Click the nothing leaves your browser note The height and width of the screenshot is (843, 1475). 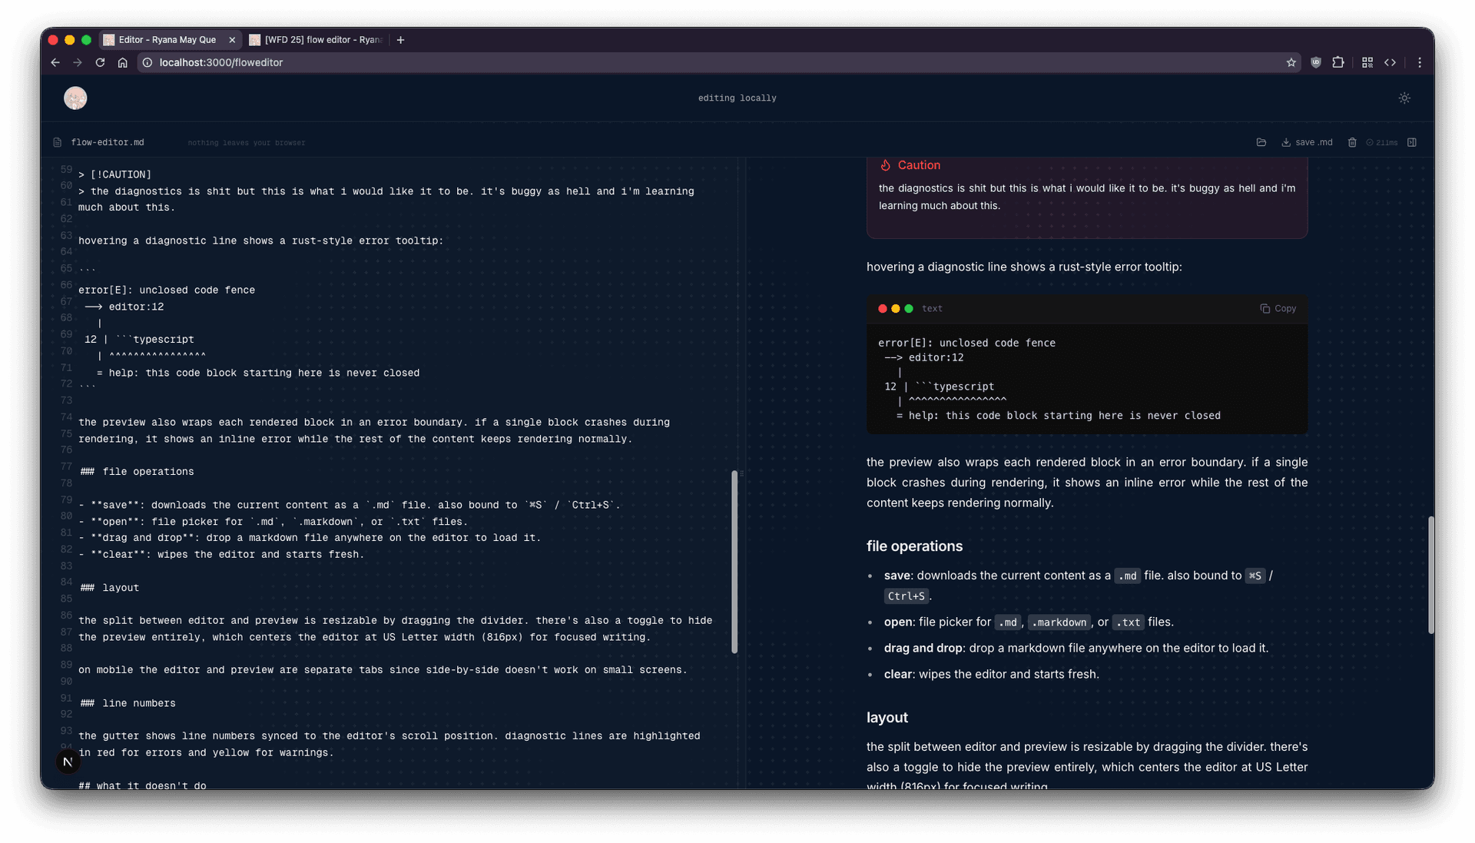(x=247, y=142)
